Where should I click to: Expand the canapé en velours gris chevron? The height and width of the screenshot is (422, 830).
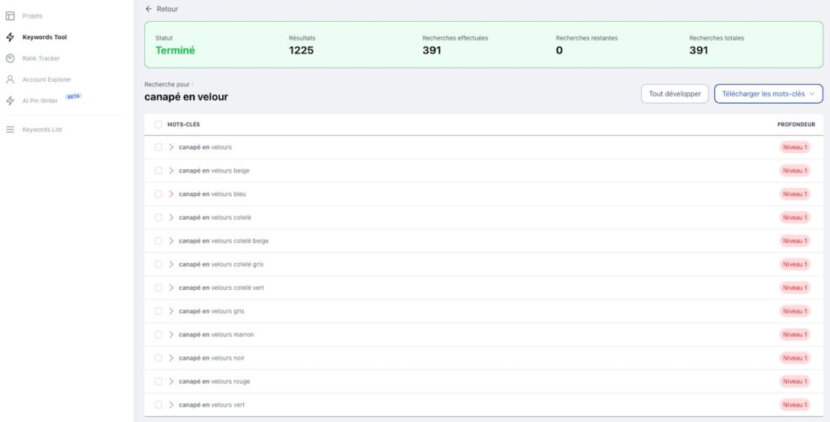pos(171,311)
